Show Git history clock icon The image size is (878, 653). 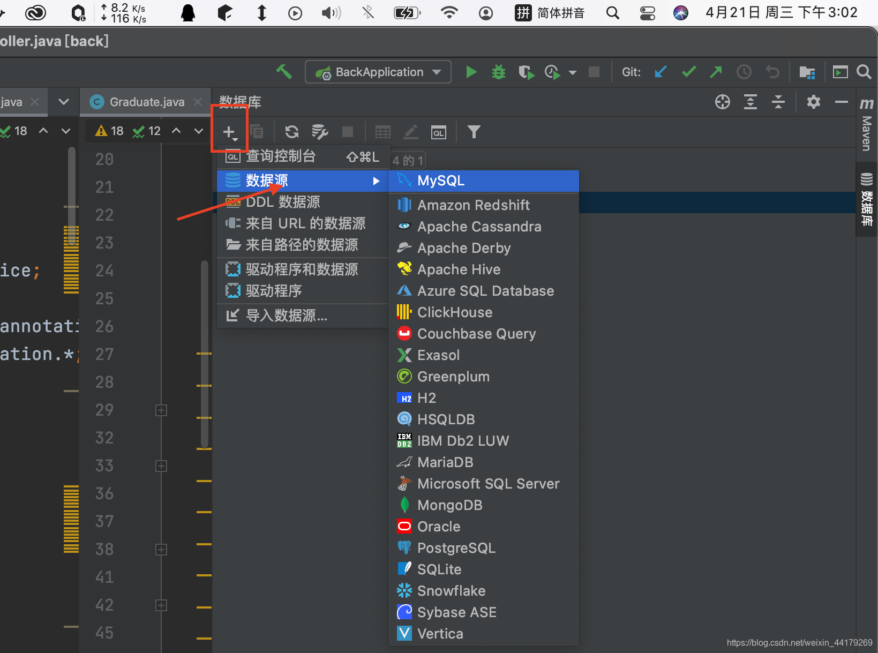point(744,72)
